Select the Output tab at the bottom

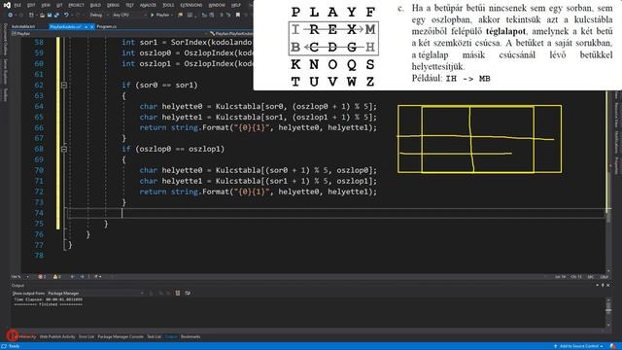(x=171, y=336)
